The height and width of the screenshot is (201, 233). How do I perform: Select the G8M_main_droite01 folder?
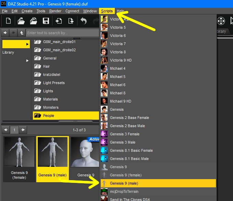click(x=66, y=42)
